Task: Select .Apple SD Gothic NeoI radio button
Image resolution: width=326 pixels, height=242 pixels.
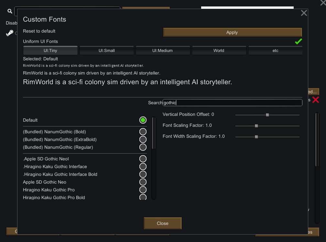Action: 143,159
